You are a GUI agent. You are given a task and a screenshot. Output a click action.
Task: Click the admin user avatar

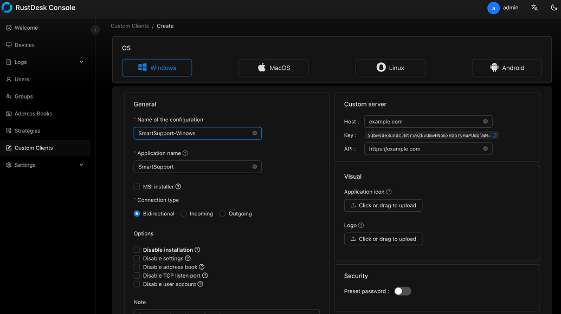(493, 8)
